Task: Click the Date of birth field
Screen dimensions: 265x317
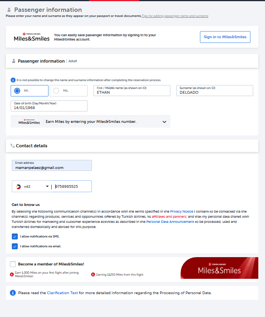Action: 49,106
